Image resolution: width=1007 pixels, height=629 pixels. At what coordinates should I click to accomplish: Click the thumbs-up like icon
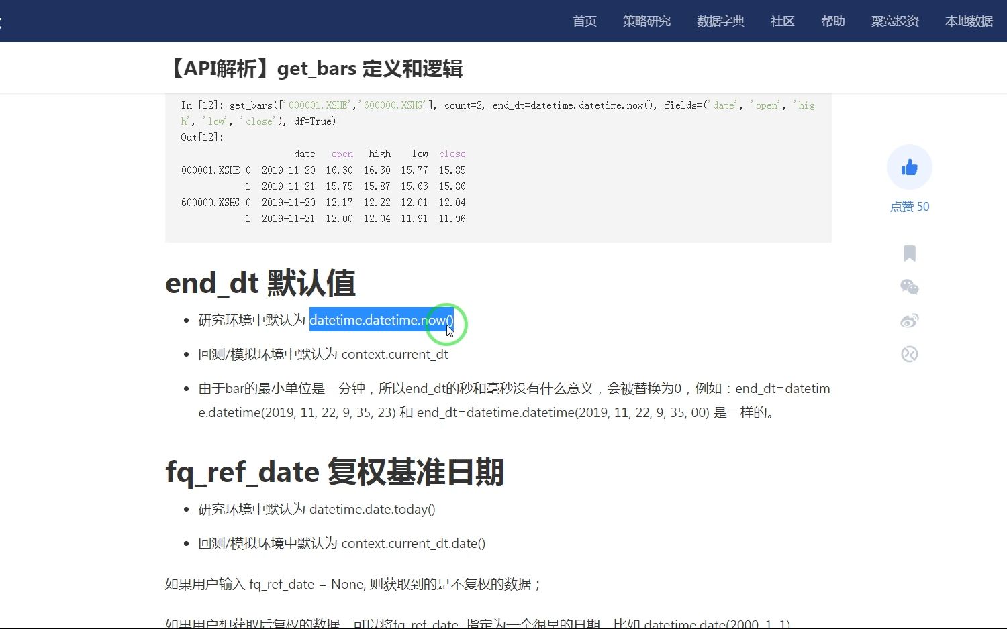(x=909, y=167)
